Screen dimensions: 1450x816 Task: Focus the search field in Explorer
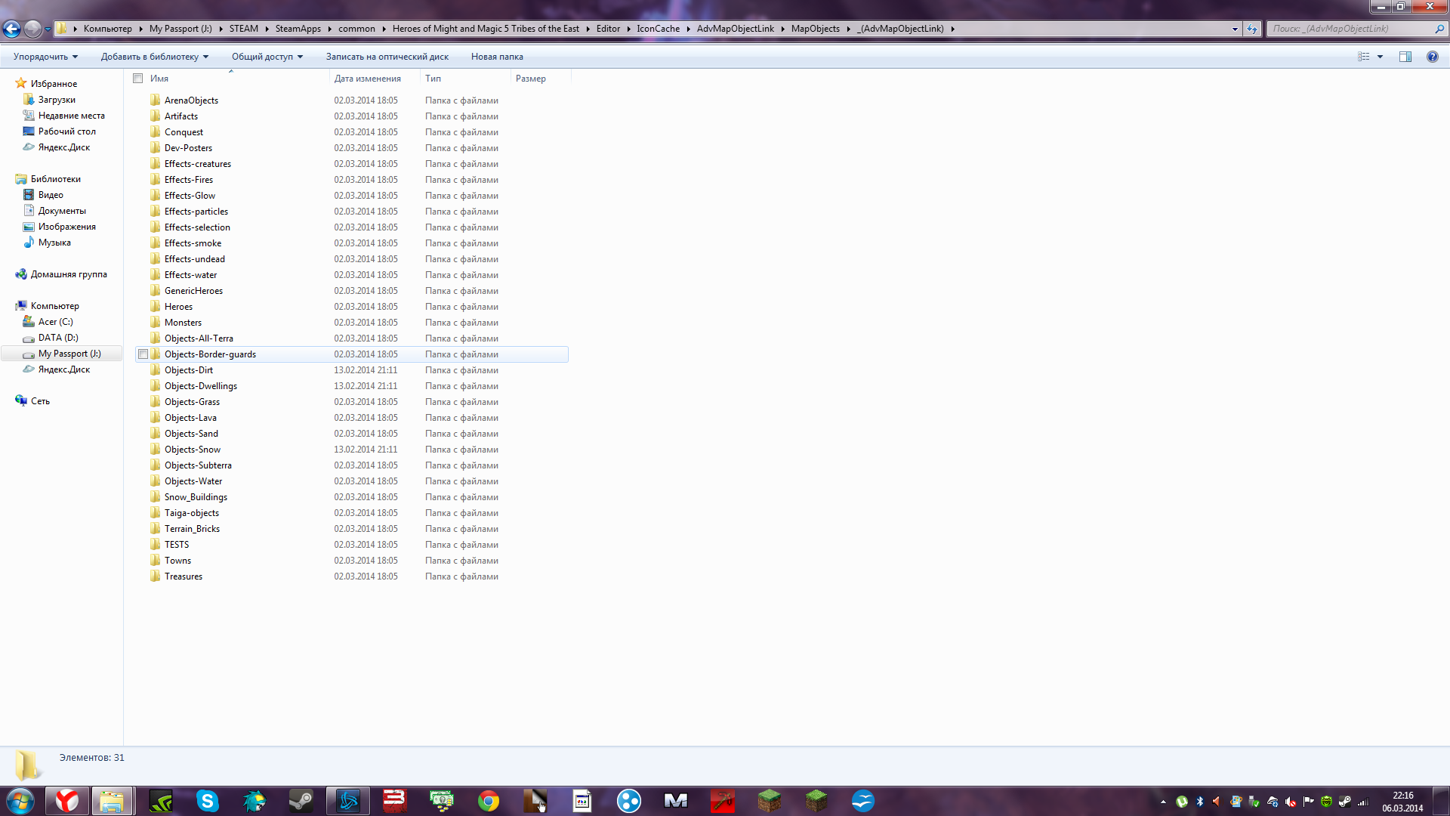coord(1352,29)
